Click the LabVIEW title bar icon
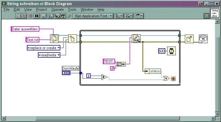This screenshot has width=221, height=122. (4, 4)
